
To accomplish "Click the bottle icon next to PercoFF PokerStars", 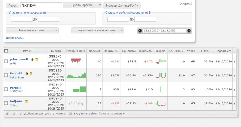I will click(x=27, y=74).
